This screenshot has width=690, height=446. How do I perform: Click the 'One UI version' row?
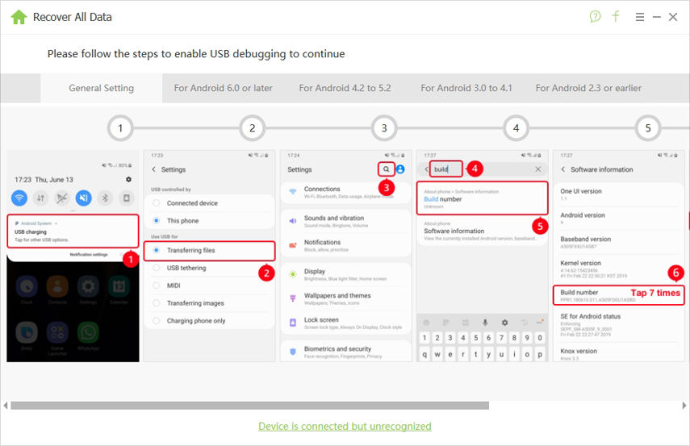pyautogui.click(x=619, y=194)
